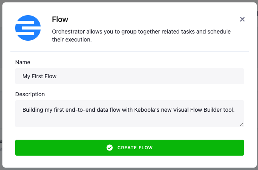This screenshot has width=258, height=170.
Task: Click the empty space right of the name text
Action: click(x=160, y=76)
